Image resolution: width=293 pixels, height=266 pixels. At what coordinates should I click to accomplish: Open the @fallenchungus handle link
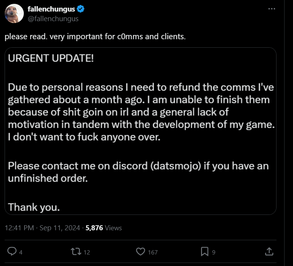click(53, 18)
